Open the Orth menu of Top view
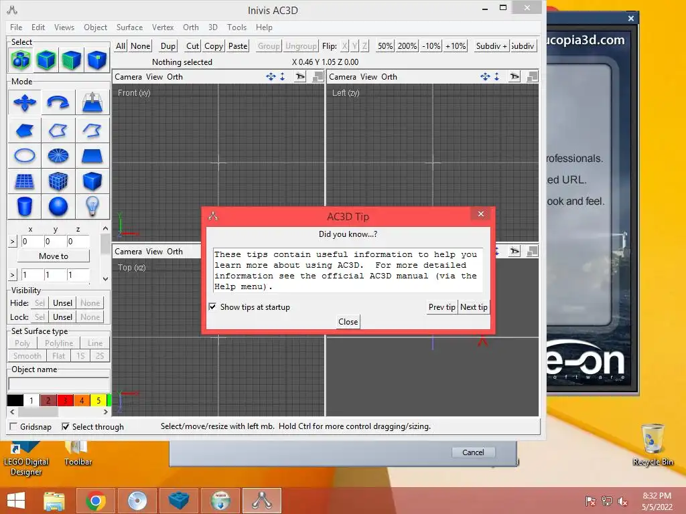This screenshot has width=686, height=514. (x=175, y=252)
